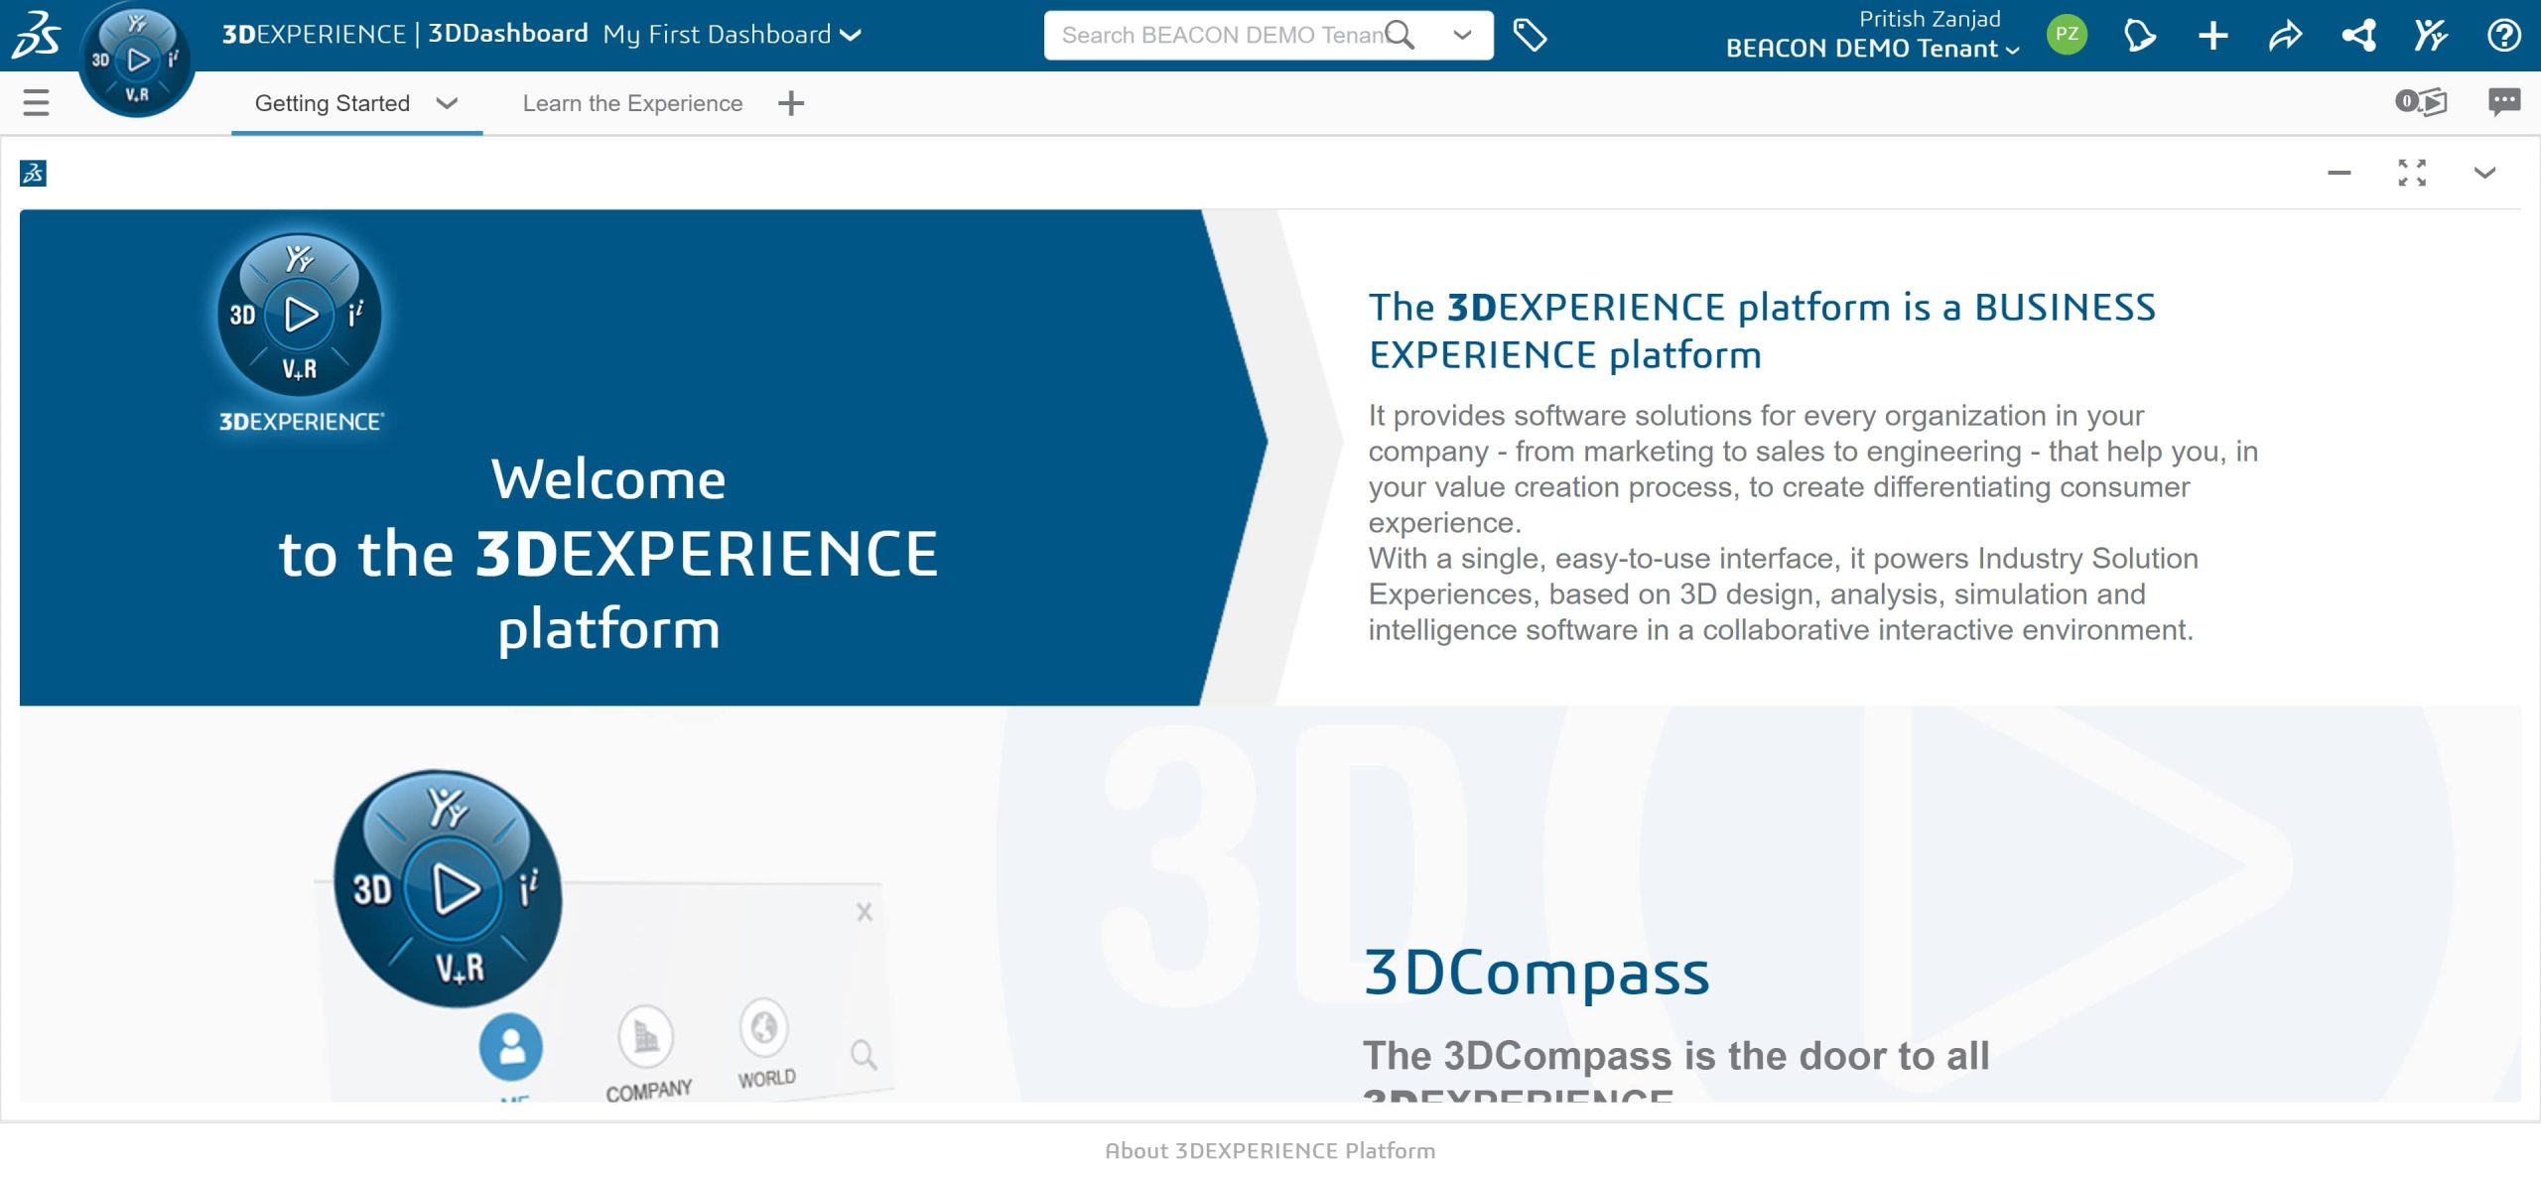Minimize the widget with dash icon
This screenshot has width=2541, height=1179.
[2340, 173]
